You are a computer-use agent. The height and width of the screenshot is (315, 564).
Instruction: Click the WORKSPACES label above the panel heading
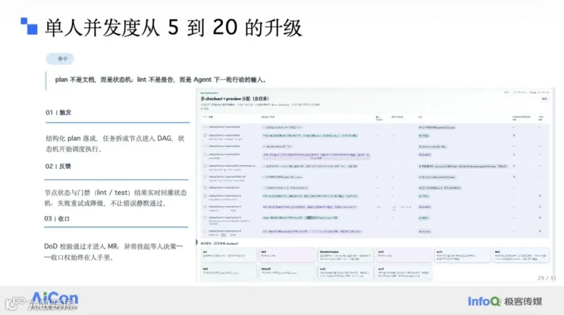(x=209, y=93)
